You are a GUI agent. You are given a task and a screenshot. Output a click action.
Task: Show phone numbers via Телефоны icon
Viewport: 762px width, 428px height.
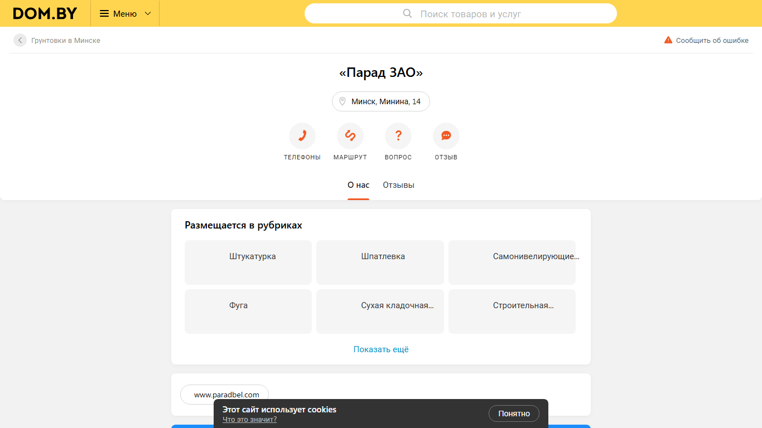[302, 136]
